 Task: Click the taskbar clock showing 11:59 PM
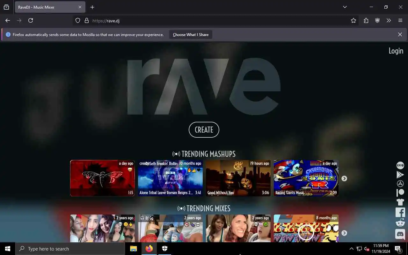[x=381, y=249]
